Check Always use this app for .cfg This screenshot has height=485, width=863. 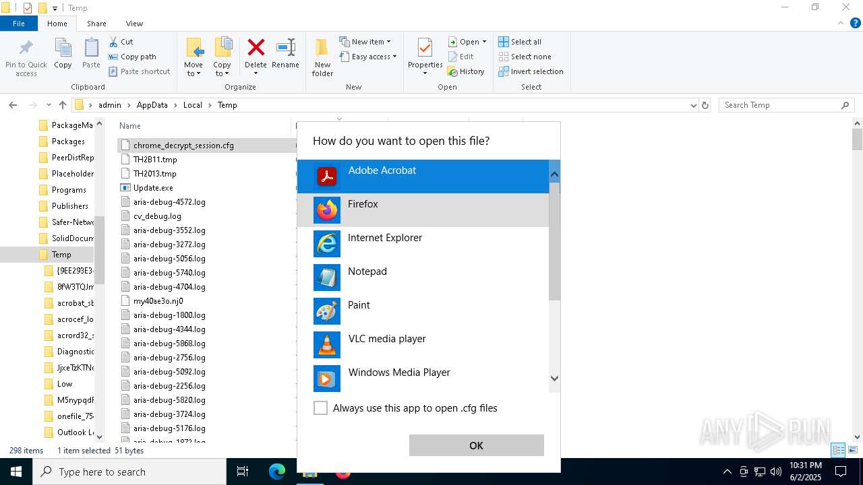click(x=321, y=408)
